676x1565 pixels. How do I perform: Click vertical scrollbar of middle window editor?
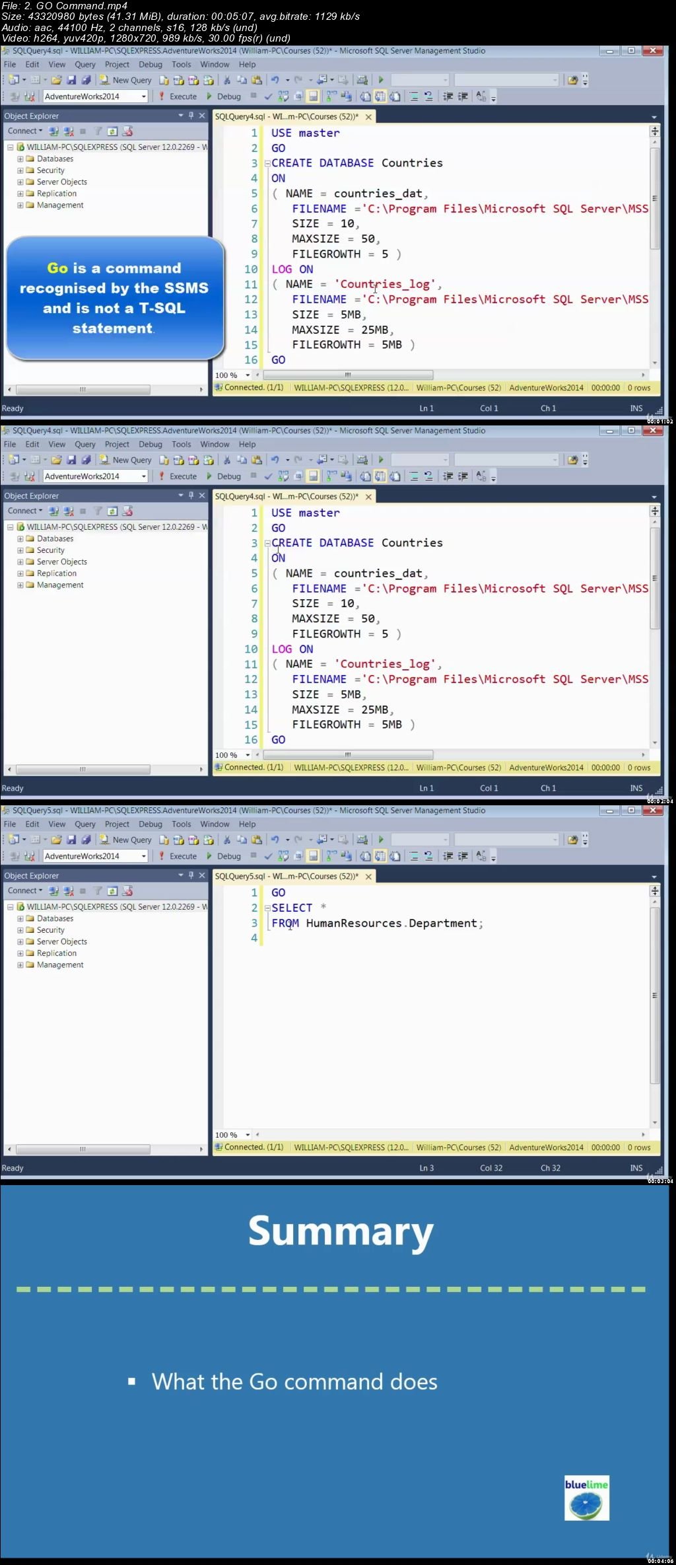tap(655, 579)
